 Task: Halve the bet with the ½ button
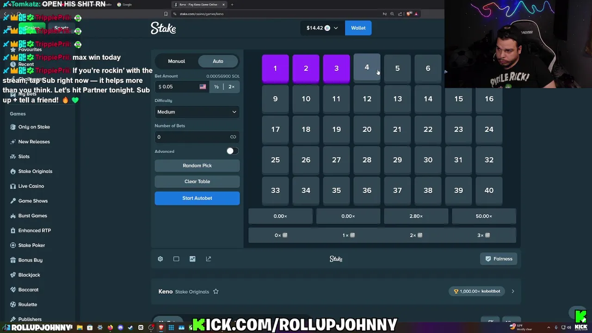[216, 86]
